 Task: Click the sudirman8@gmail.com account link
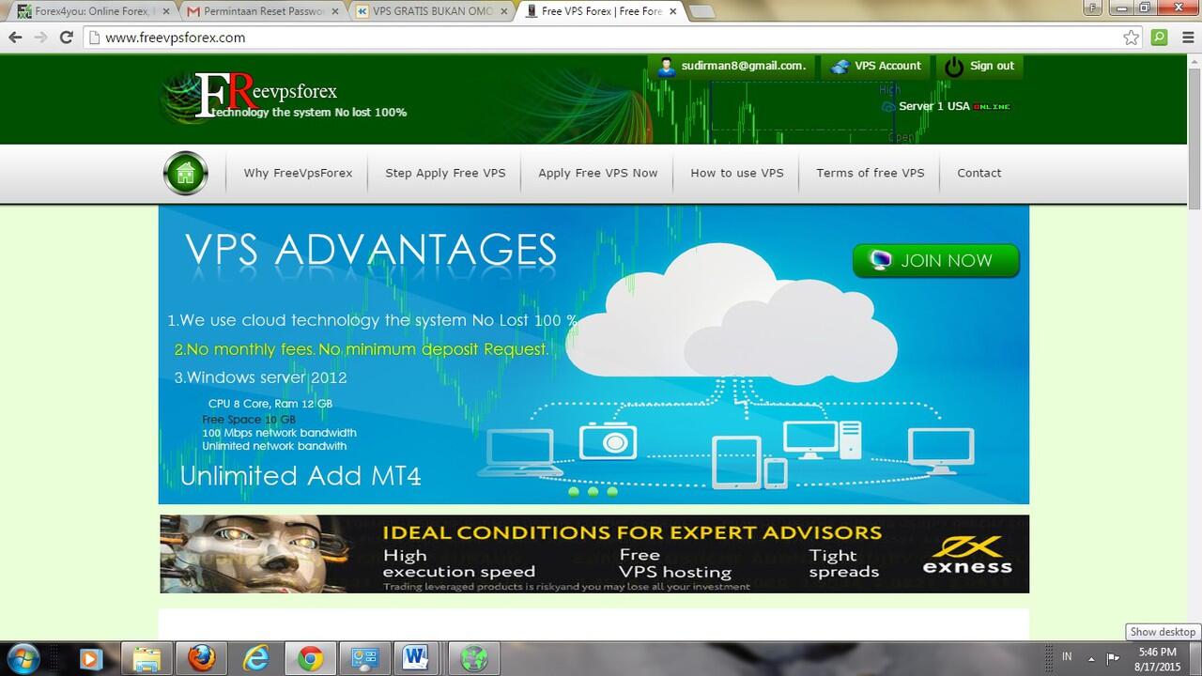point(744,66)
